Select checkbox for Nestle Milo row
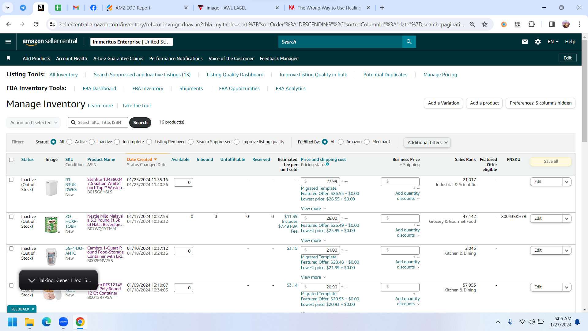 pyautogui.click(x=11, y=217)
